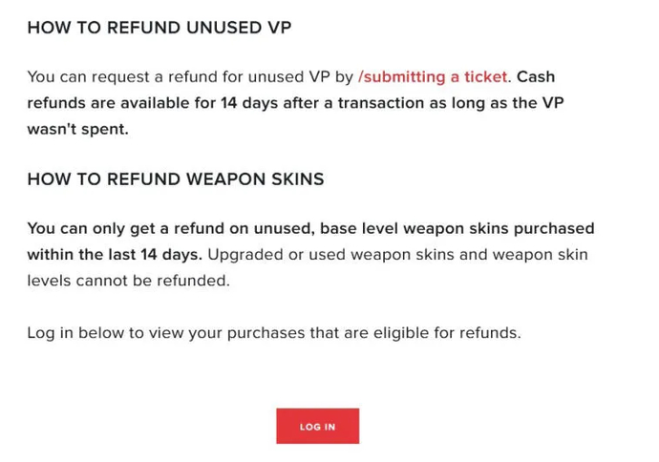The image size is (659, 462).
Task: Click the bold text 'wasn't spent.'
Action: click(x=77, y=128)
